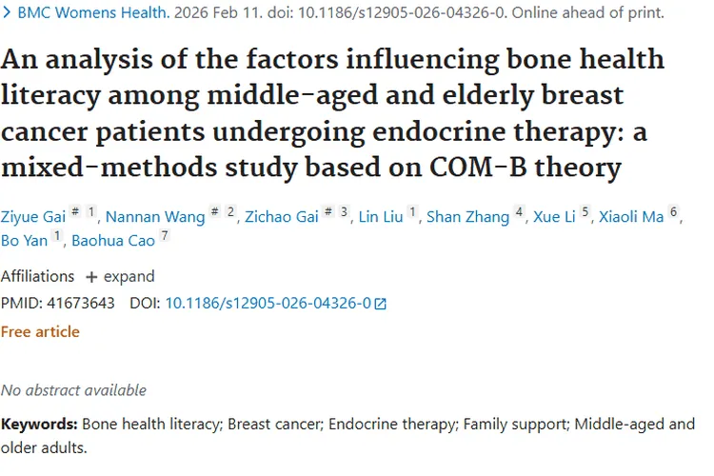Click affiliation superscript 4 after Shan Zhang

point(519,212)
